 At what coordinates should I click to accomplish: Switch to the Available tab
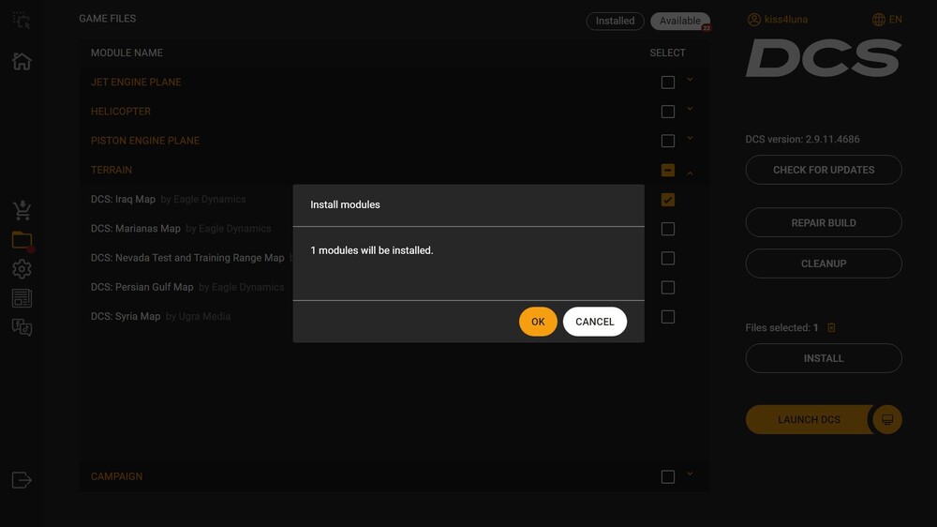coord(680,21)
